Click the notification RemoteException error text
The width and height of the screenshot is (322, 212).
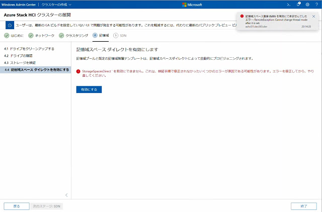[276, 21]
